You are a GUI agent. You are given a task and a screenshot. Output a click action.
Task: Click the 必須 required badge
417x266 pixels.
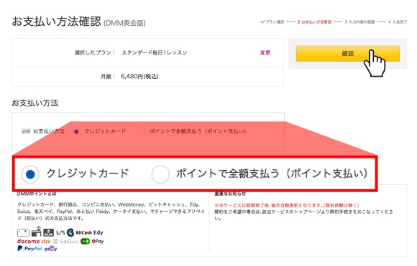tap(26, 131)
